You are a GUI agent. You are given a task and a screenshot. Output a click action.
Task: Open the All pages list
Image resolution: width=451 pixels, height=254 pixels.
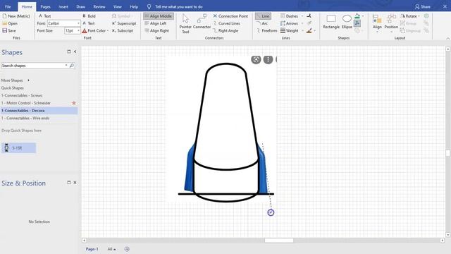[111, 249]
